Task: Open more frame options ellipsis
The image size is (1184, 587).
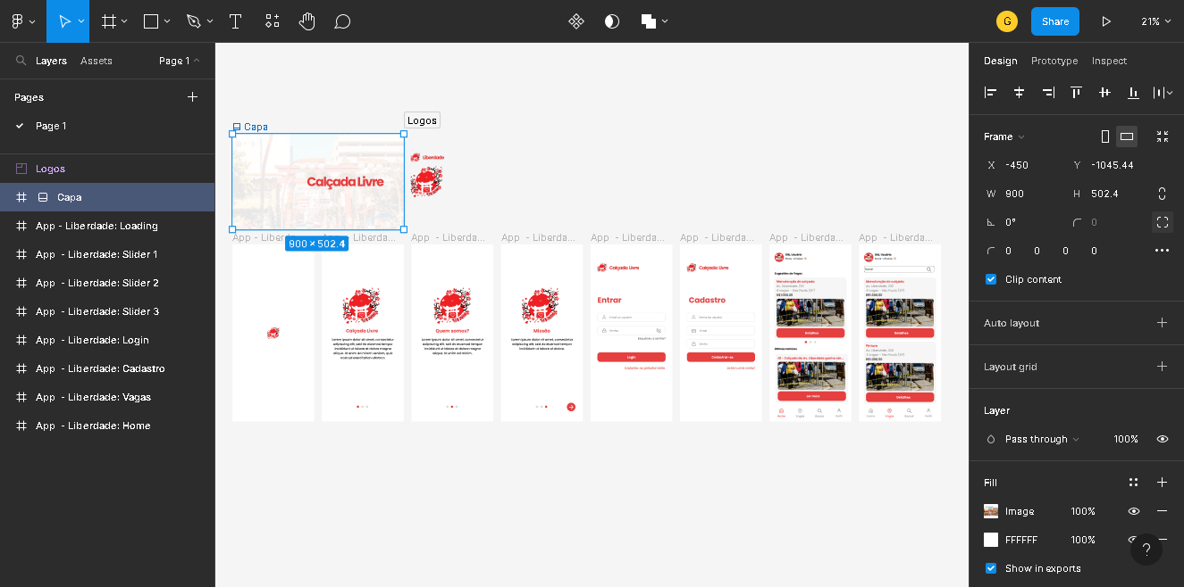Action: 1163,251
